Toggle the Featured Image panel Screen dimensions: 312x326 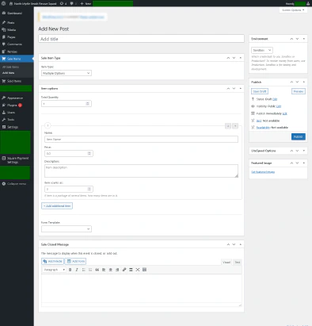click(304, 163)
